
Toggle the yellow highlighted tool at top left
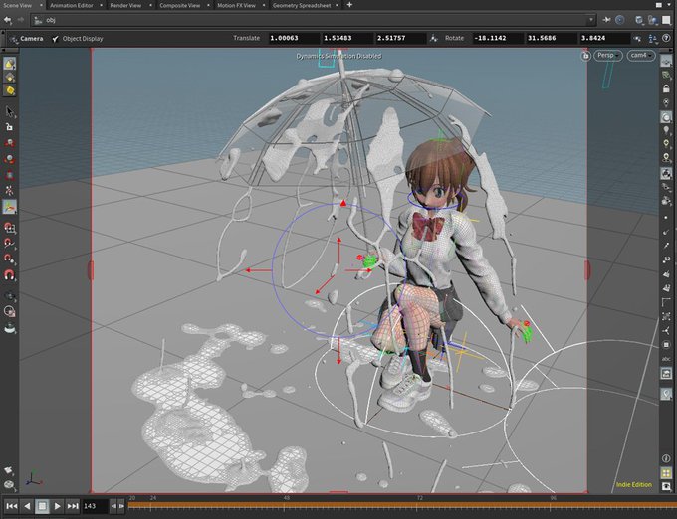(x=10, y=64)
